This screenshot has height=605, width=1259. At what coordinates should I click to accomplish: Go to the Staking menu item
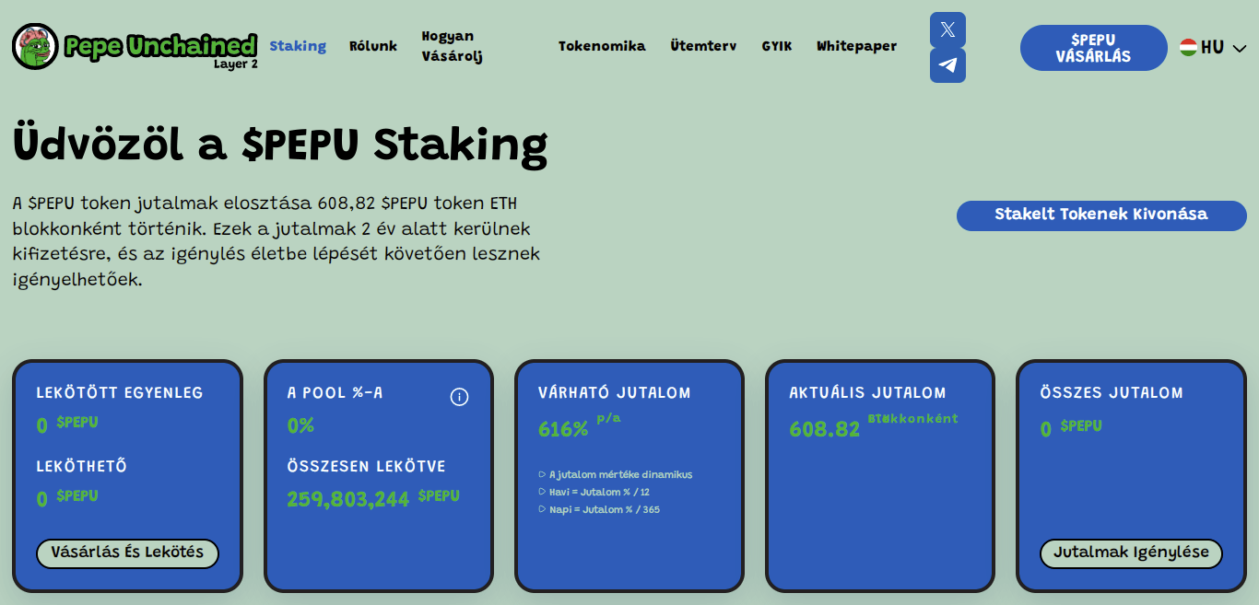(x=298, y=46)
